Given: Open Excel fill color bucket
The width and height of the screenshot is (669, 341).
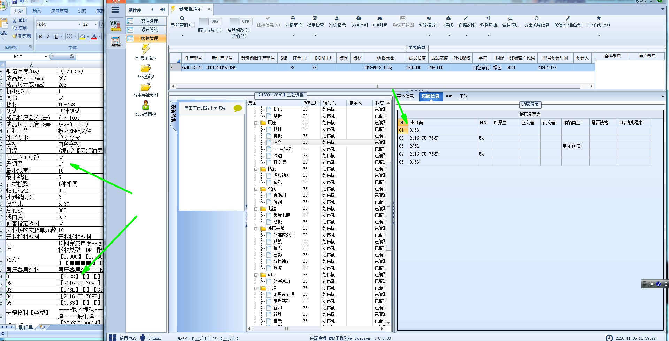Looking at the screenshot, I should 83,37.
